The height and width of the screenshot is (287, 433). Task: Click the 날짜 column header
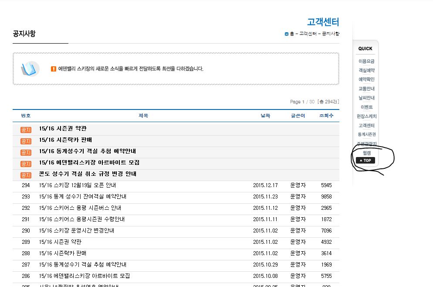pyautogui.click(x=265, y=116)
